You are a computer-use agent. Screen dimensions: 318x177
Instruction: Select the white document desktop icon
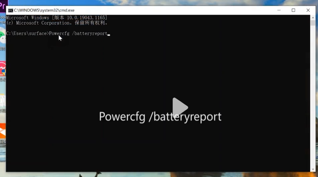tap(3, 101)
